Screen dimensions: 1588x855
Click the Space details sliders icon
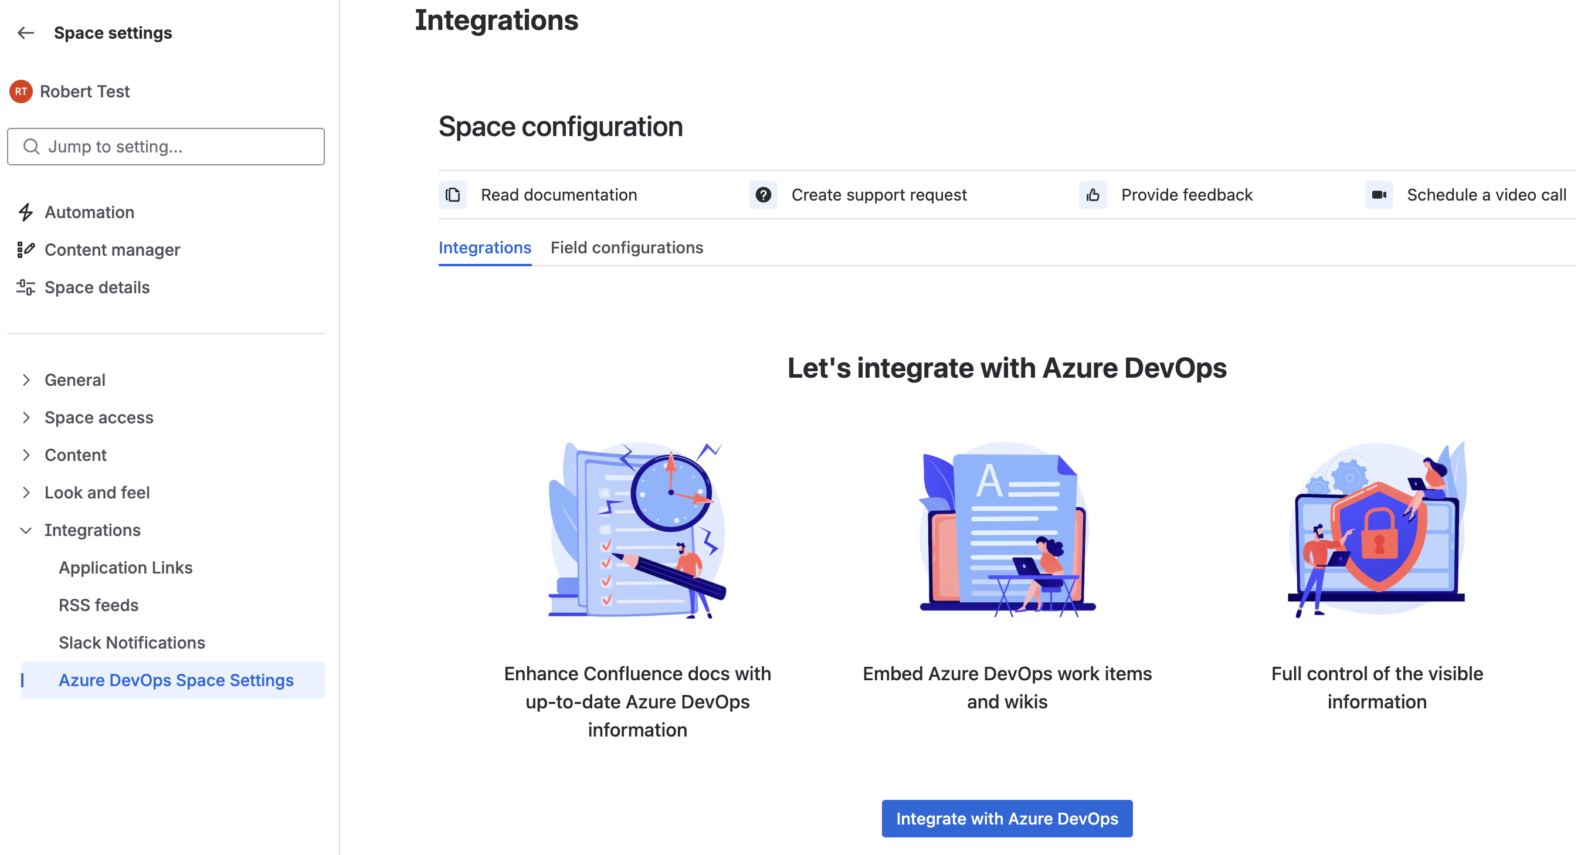tap(25, 287)
